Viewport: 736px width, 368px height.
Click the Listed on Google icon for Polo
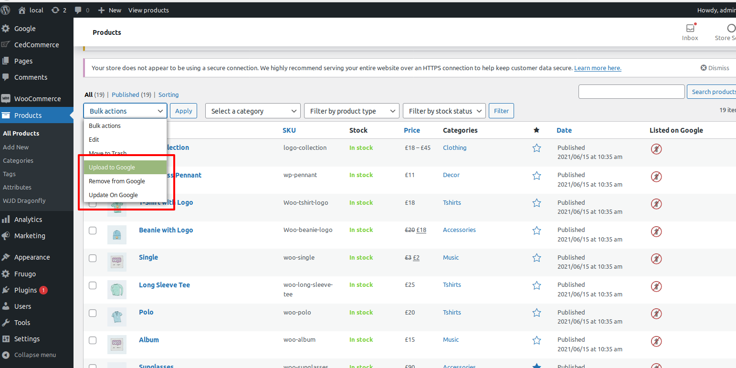(656, 314)
